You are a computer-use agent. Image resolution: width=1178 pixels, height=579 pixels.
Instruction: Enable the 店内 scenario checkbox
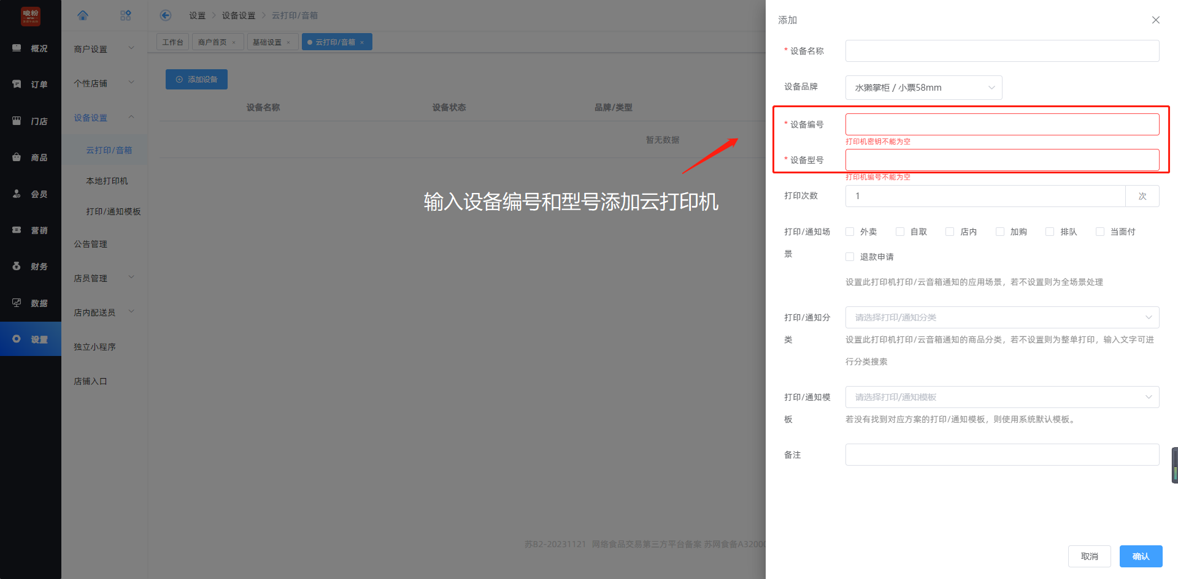pos(950,232)
